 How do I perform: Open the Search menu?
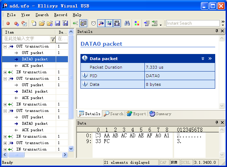coord(42,15)
